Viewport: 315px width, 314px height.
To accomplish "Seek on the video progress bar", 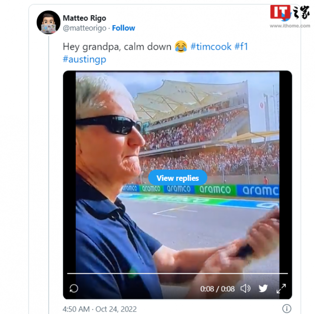I will tap(177, 273).
